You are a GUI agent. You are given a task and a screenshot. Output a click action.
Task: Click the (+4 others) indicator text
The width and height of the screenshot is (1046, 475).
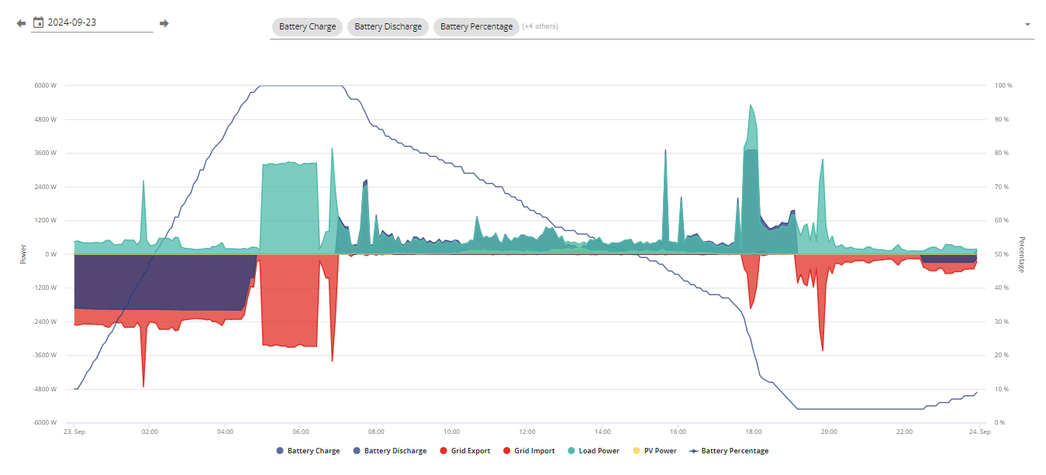540,26
